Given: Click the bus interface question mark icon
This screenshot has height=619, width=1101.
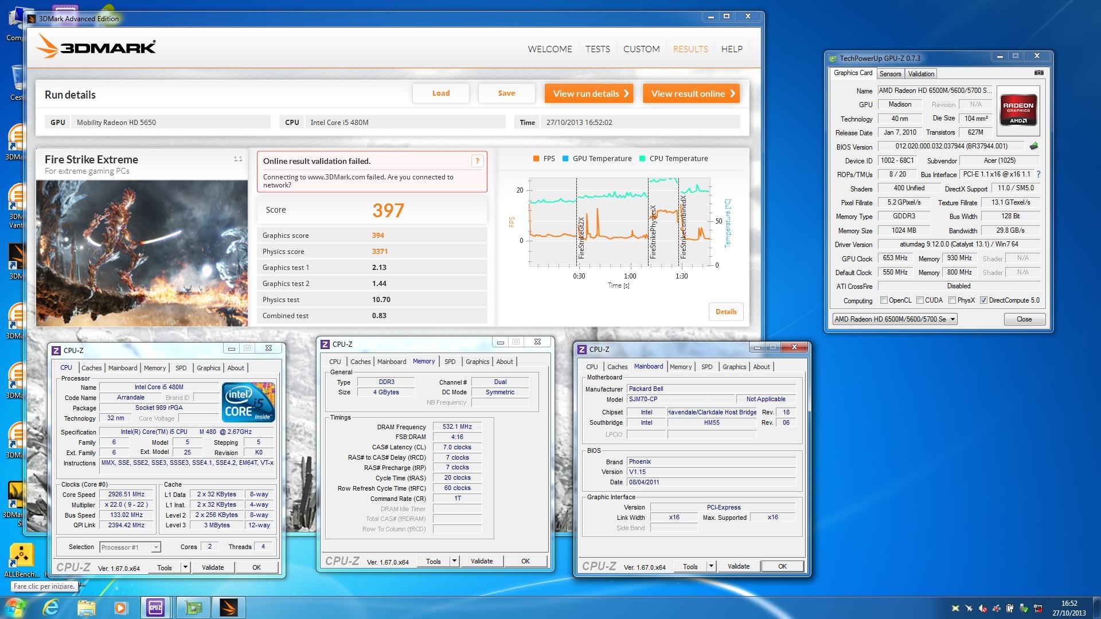Looking at the screenshot, I should (x=1038, y=174).
